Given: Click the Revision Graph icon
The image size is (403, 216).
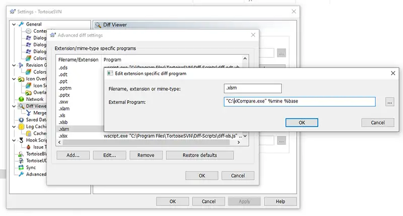Looking at the screenshot, I should [x=21, y=65].
